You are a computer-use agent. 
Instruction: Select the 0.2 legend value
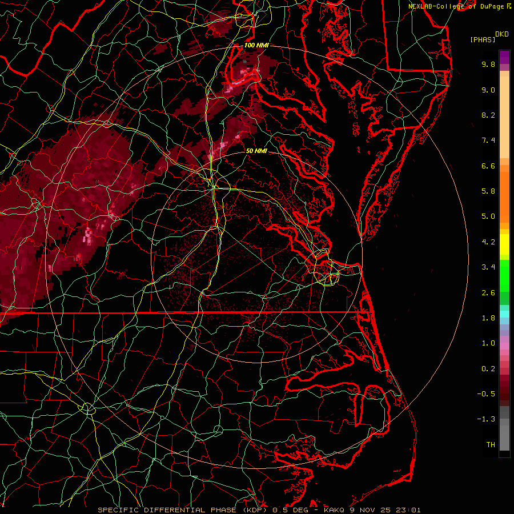point(488,369)
